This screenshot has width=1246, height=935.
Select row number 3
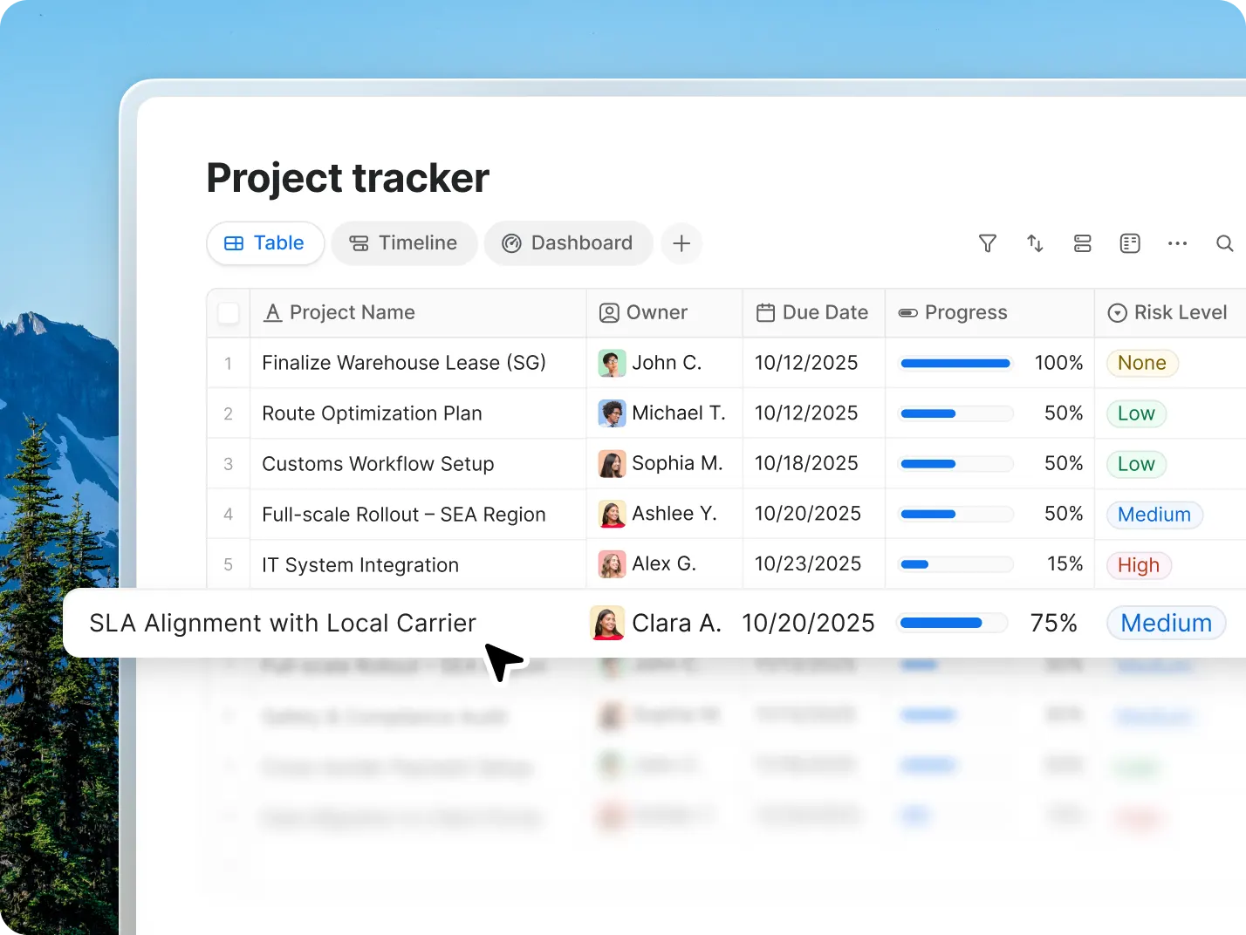[x=229, y=464]
